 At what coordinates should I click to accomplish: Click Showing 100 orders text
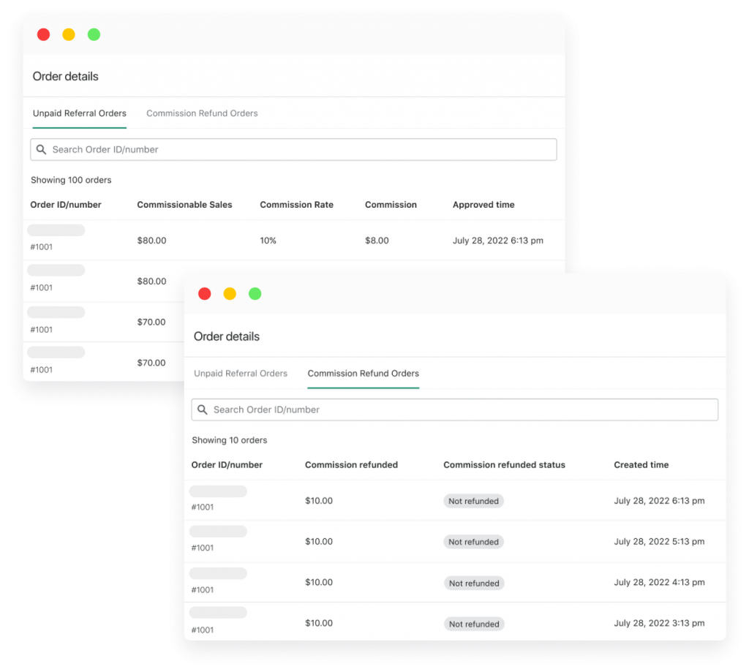71,180
